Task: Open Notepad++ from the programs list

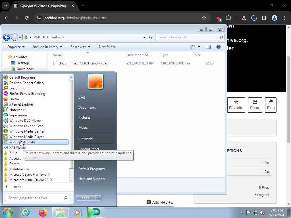Action: coord(18,110)
